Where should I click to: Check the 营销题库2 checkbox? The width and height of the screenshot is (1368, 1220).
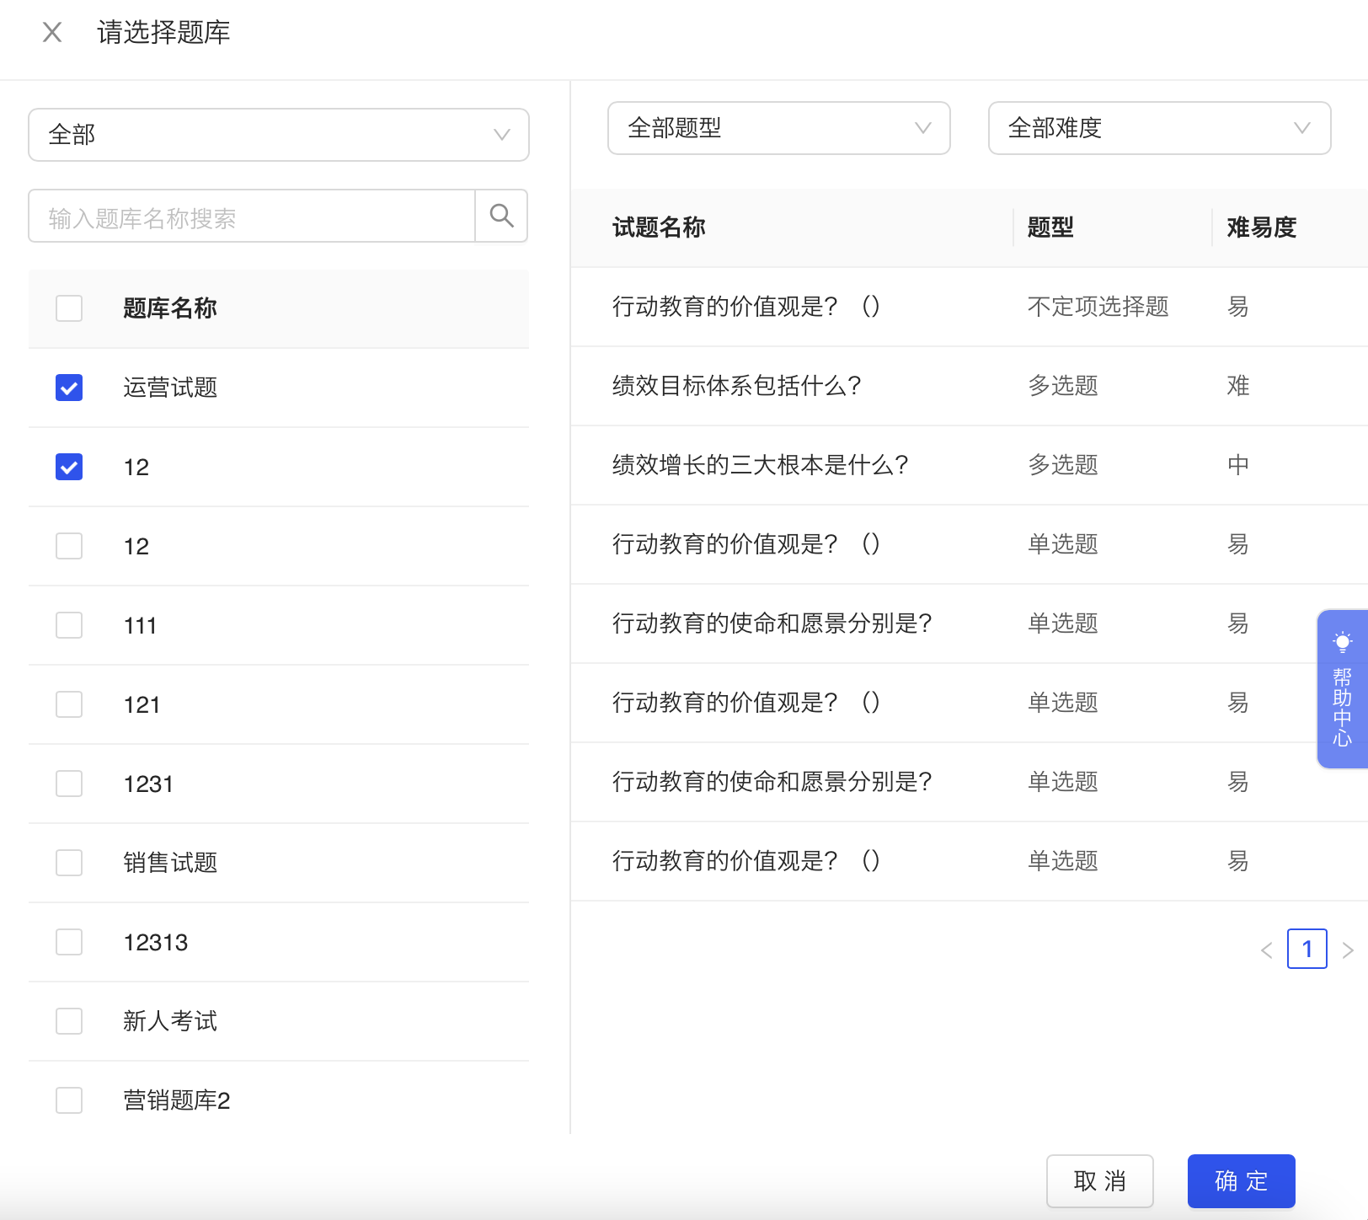(69, 1100)
